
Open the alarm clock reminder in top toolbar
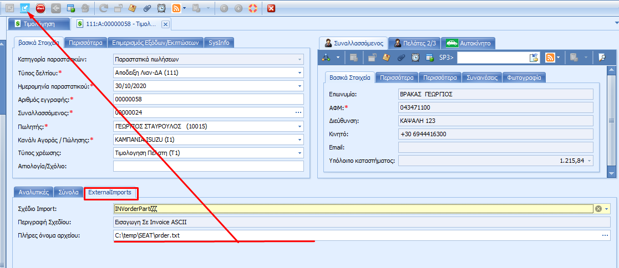161,8
